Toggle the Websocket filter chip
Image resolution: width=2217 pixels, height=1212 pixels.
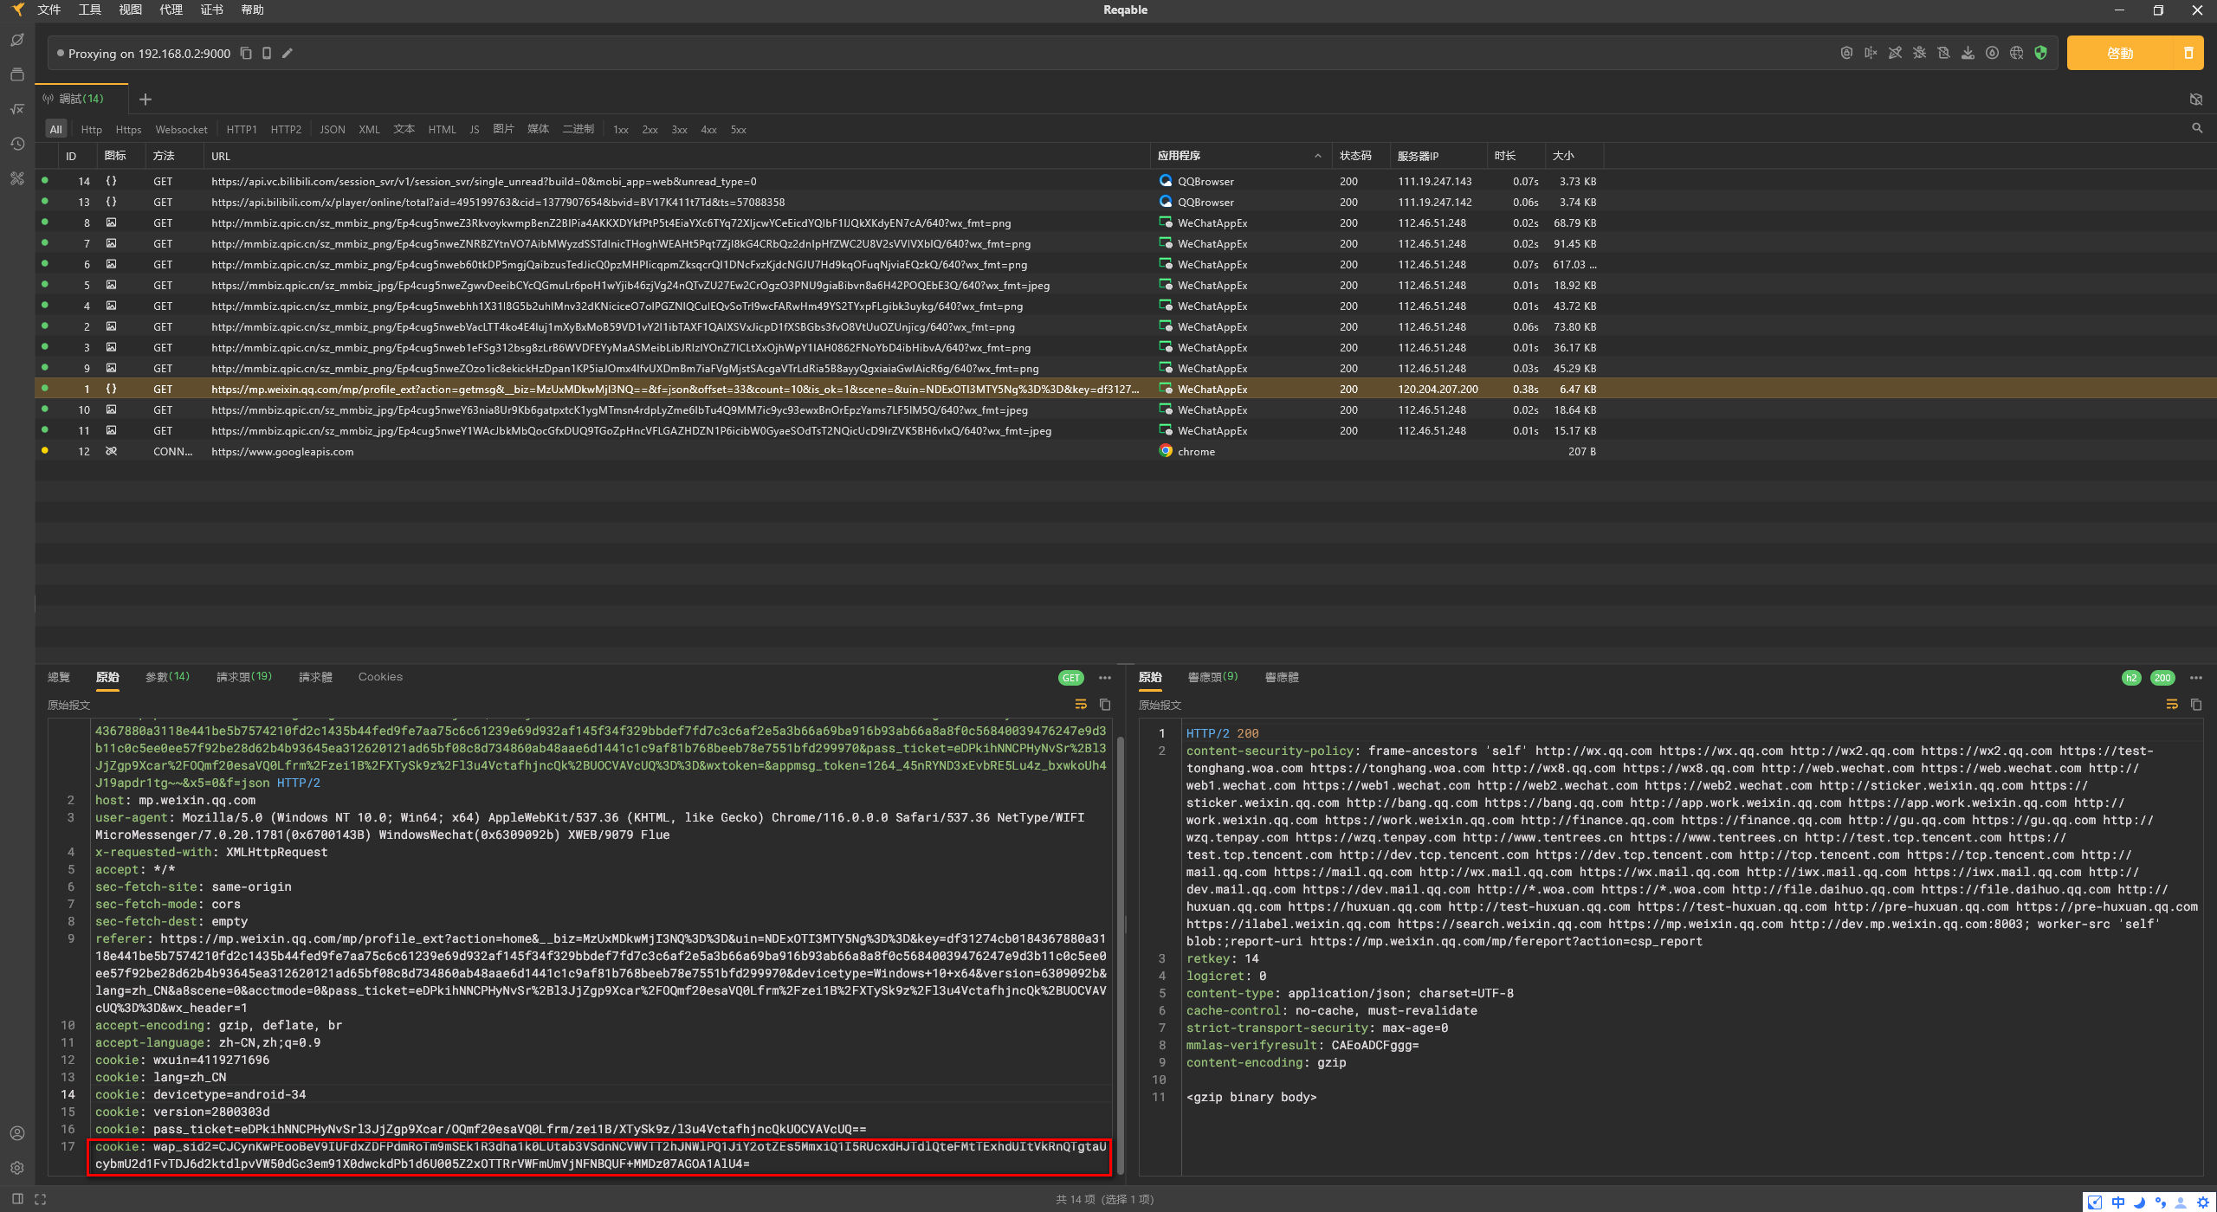click(181, 130)
